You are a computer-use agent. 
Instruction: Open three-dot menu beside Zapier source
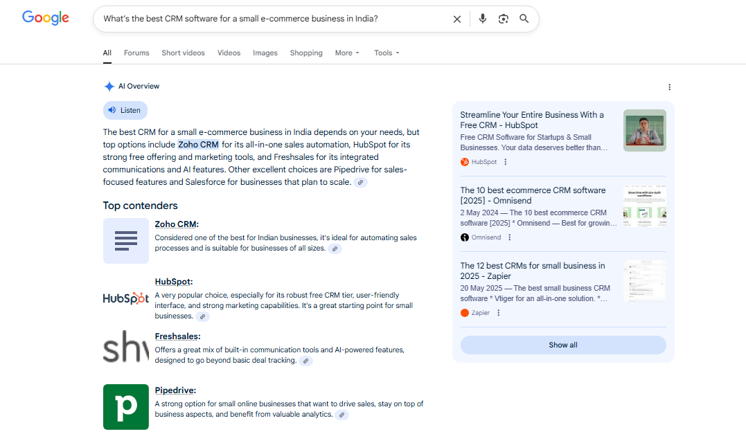(x=499, y=313)
